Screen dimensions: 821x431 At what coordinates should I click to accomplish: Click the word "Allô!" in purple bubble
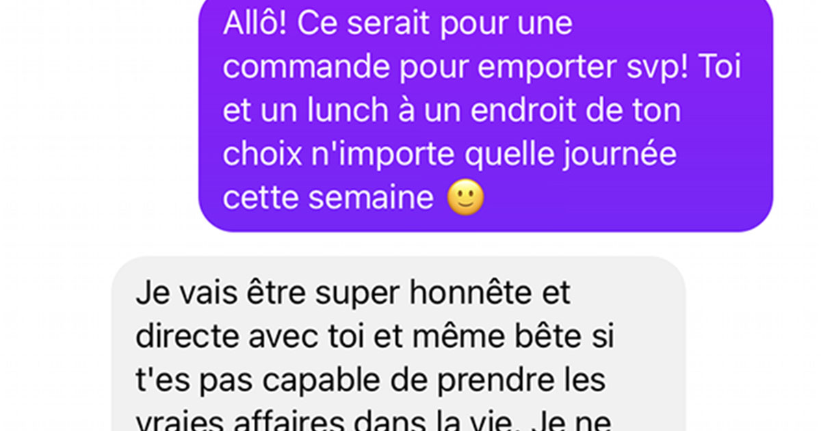(x=254, y=25)
